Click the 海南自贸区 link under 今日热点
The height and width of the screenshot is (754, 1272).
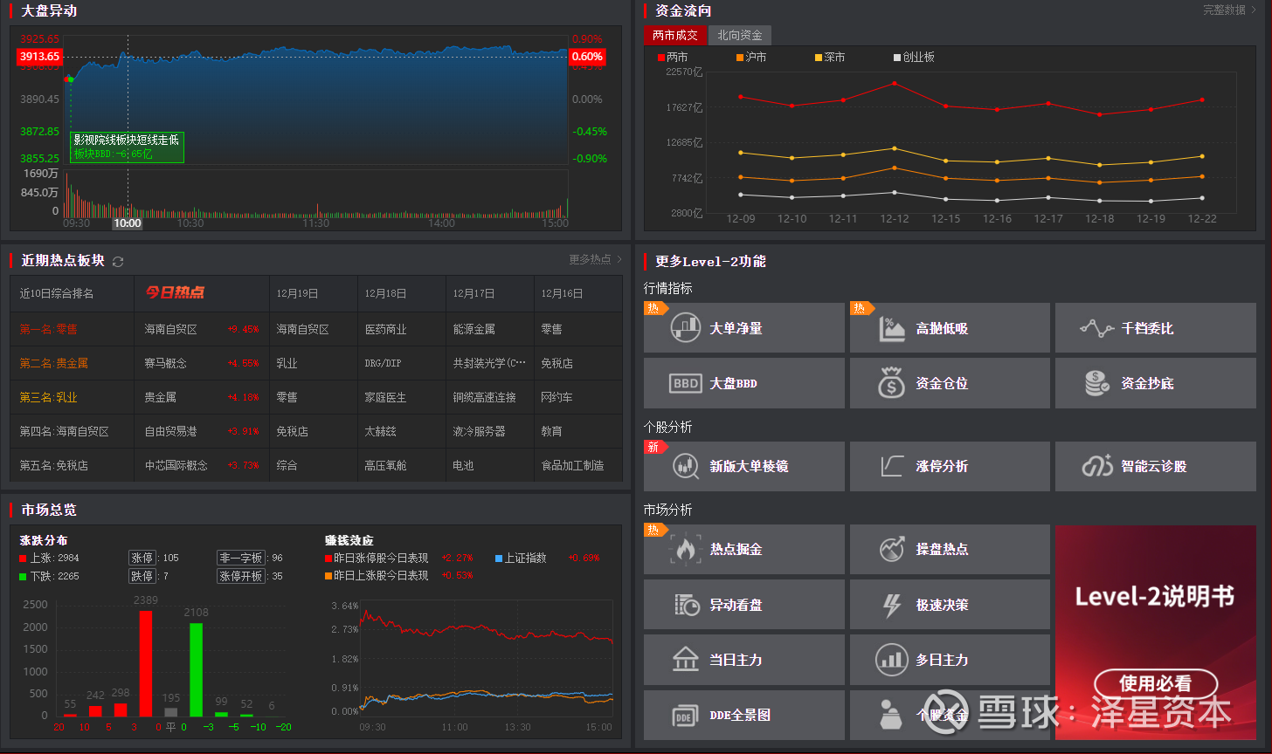coord(171,330)
